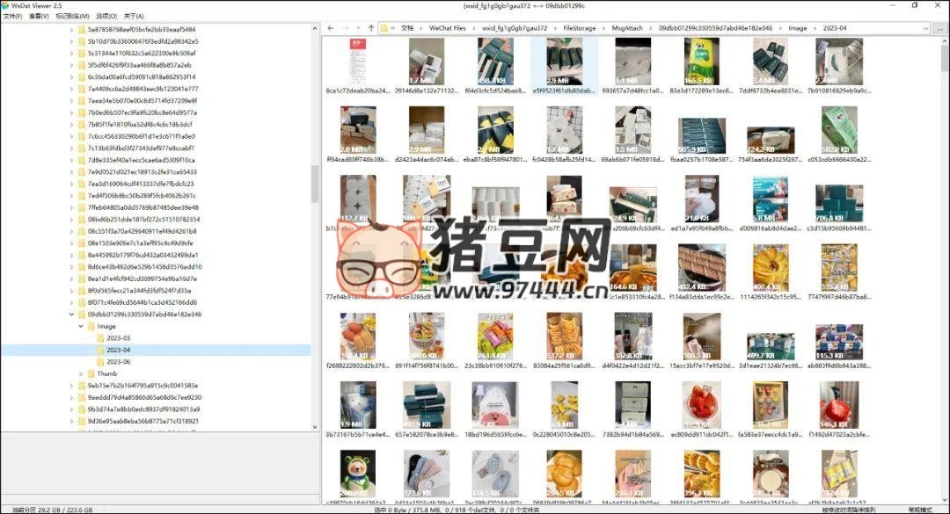Select the 2023-03 folder

tap(118, 338)
